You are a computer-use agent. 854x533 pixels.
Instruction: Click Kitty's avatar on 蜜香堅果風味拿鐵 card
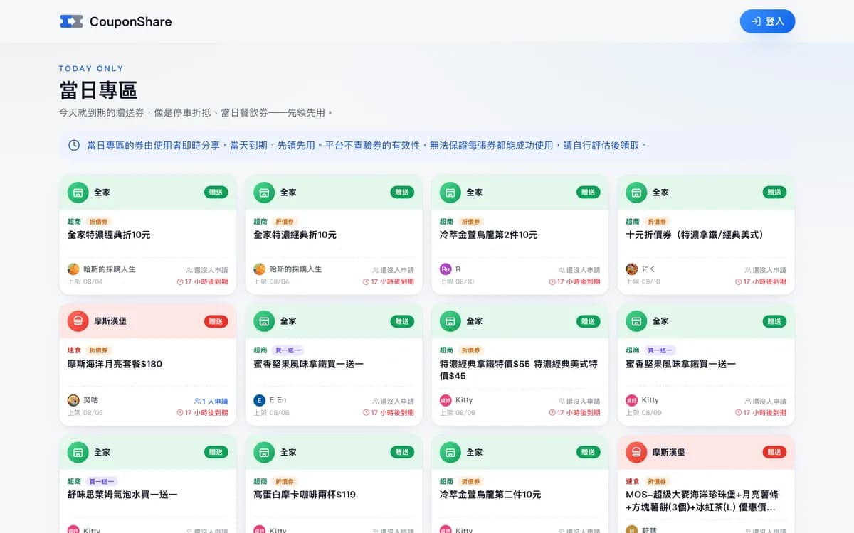coord(632,400)
